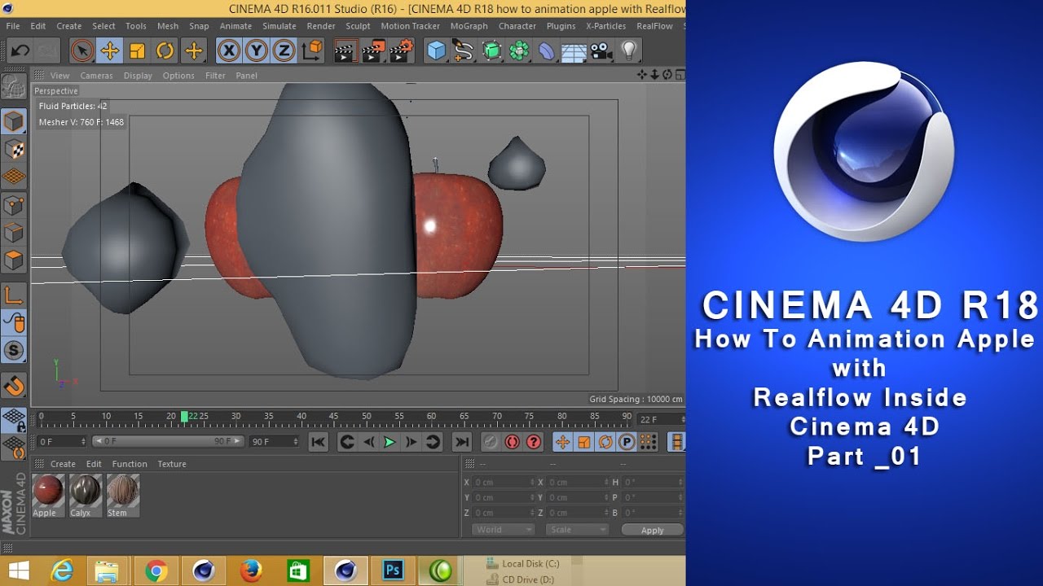Pick the Rotate tool in top toolbar

pyautogui.click(x=165, y=51)
